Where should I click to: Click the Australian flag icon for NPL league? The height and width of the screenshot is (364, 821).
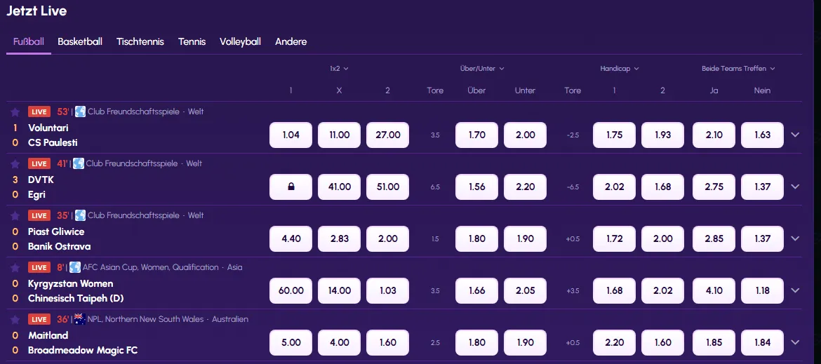(x=79, y=319)
